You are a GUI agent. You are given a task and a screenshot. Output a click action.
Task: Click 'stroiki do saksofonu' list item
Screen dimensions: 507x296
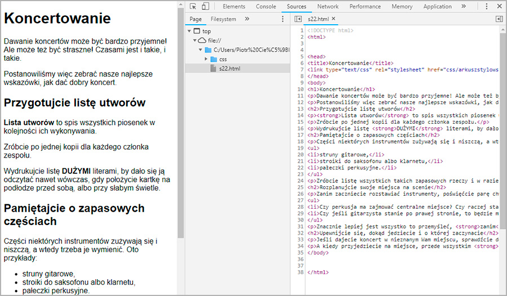tap(78, 282)
